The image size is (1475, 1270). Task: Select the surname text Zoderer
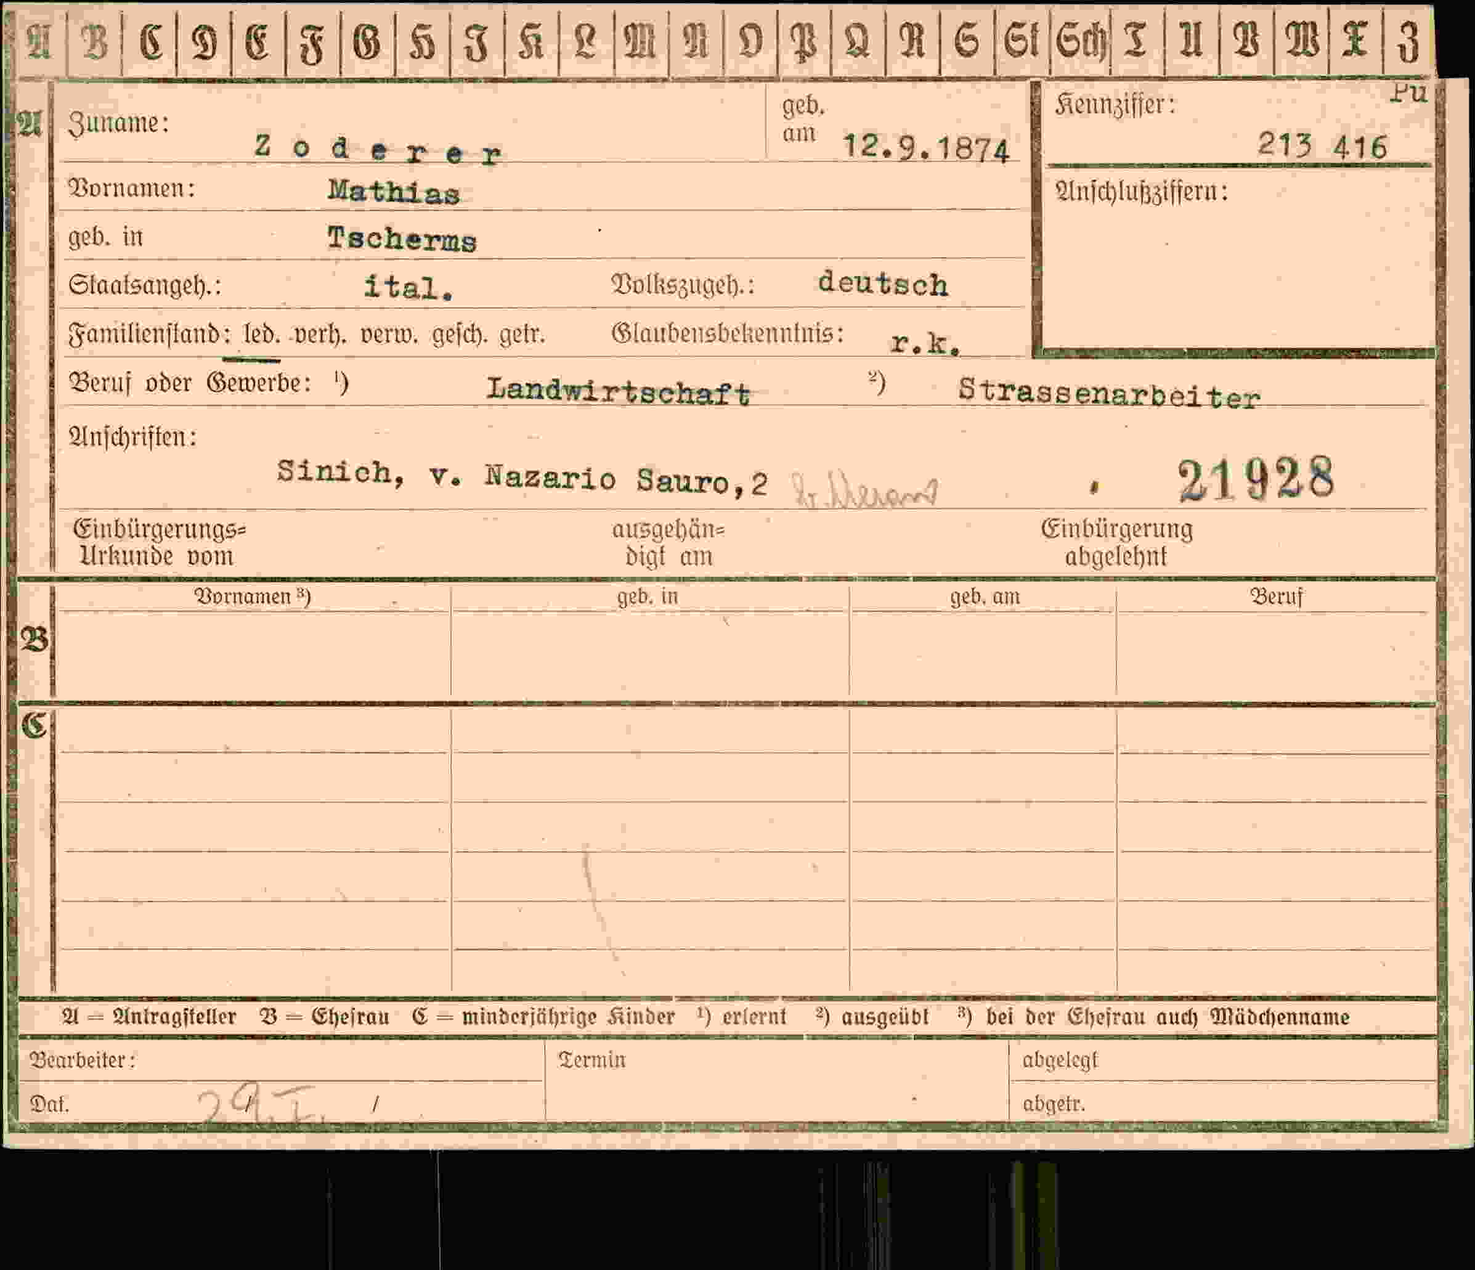[378, 150]
